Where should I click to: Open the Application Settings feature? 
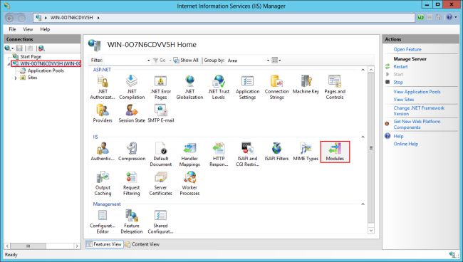point(247,88)
